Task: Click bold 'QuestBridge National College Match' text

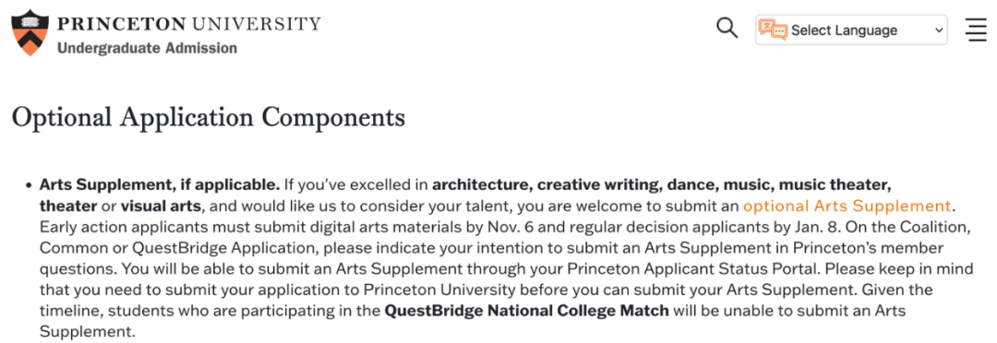Action: 526,311
